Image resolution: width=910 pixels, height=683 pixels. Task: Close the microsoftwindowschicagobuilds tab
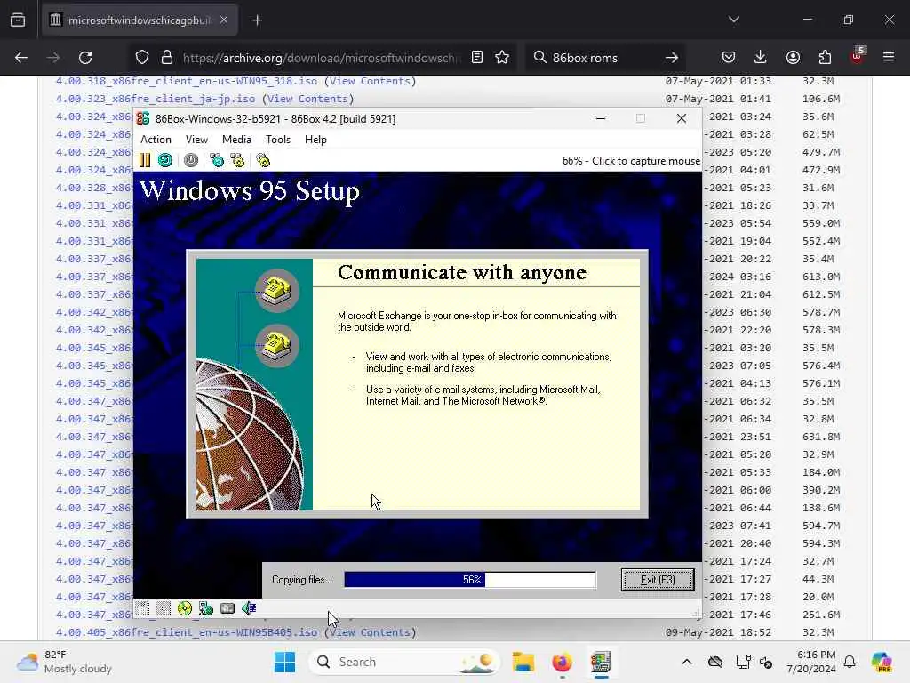[224, 20]
